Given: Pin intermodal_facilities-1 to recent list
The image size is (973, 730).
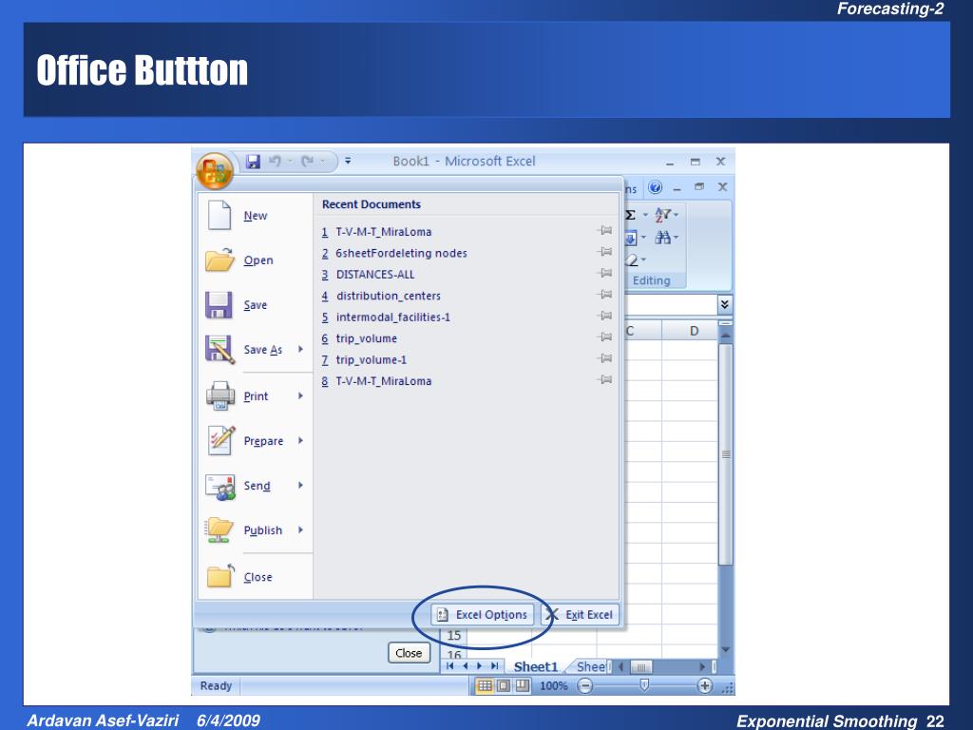Looking at the screenshot, I should pyautogui.click(x=605, y=316).
